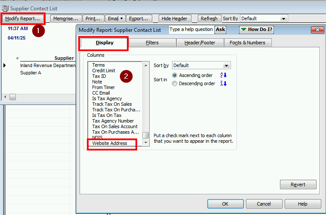Select From Timer in columns list

point(104,88)
